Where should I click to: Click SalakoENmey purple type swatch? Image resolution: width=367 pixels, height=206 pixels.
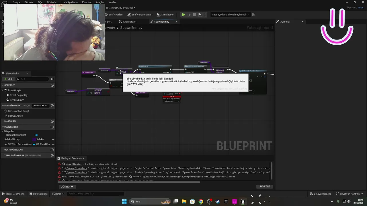click(34, 139)
